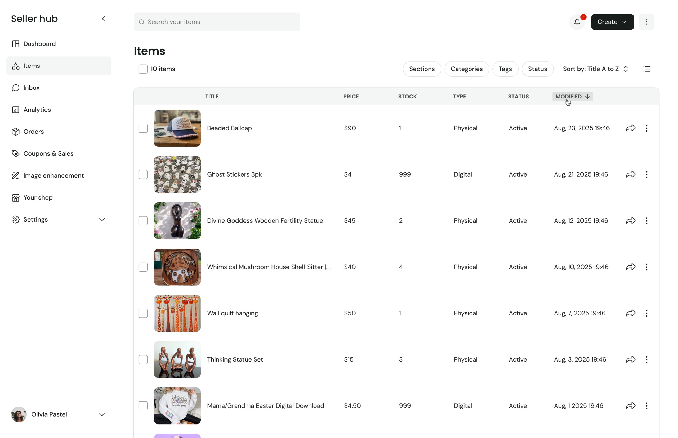Expand Olivia Pastel account menu chevron
Image resolution: width=678 pixels, height=438 pixels.
pyautogui.click(x=102, y=414)
